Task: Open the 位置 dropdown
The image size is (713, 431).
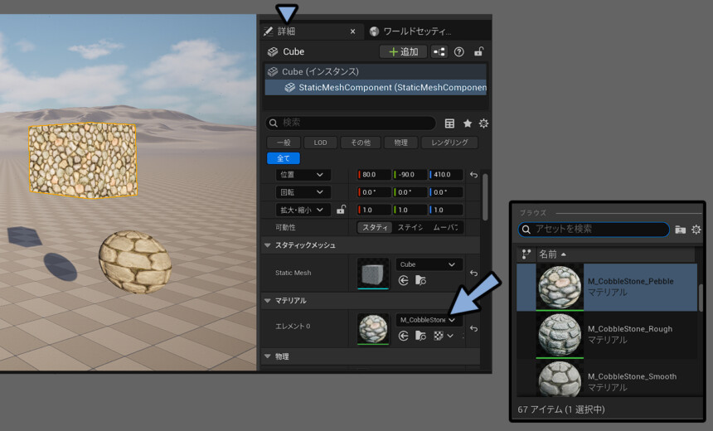Action: 303,175
